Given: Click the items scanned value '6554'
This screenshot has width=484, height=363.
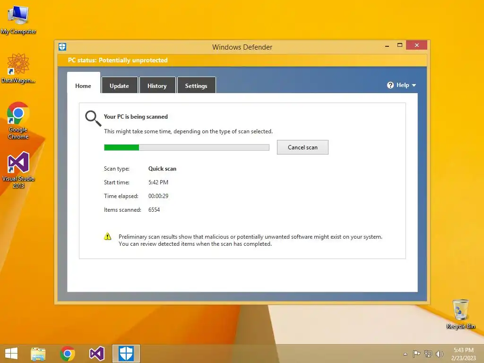Looking at the screenshot, I should 154,210.
